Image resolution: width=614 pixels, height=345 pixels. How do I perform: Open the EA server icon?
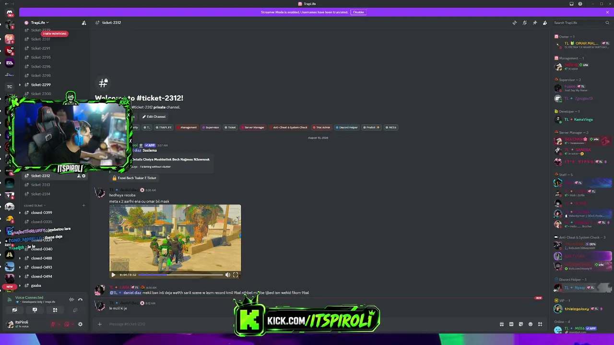[10, 63]
